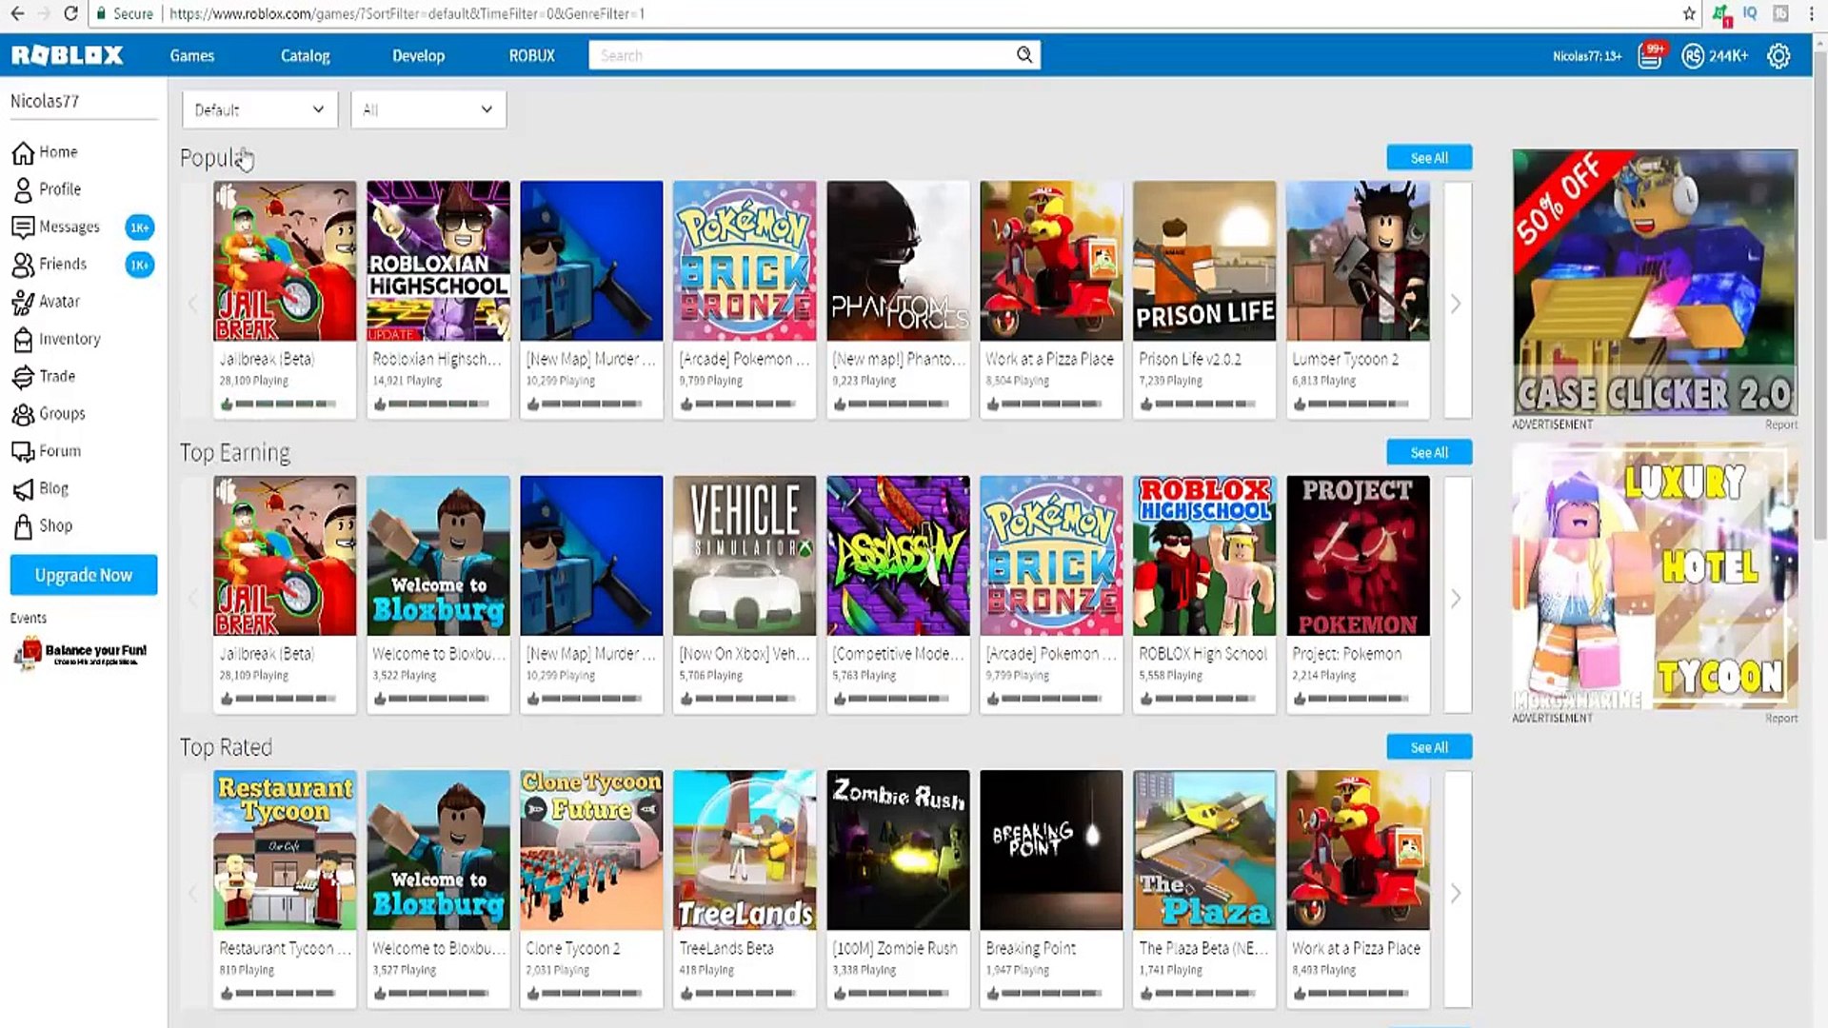Open the Prison Life game thumbnail
This screenshot has width=1828, height=1028.
[x=1203, y=261]
